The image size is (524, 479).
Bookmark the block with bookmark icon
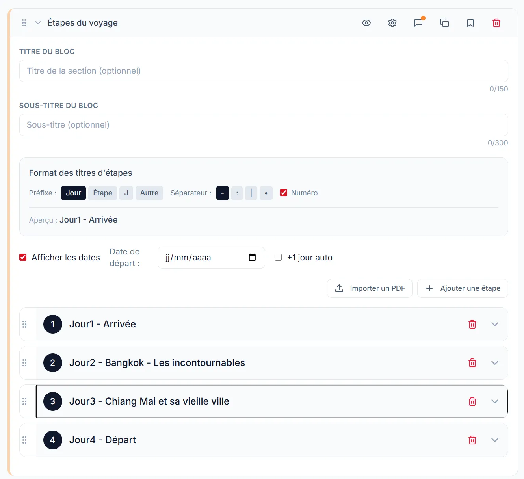pyautogui.click(x=470, y=23)
